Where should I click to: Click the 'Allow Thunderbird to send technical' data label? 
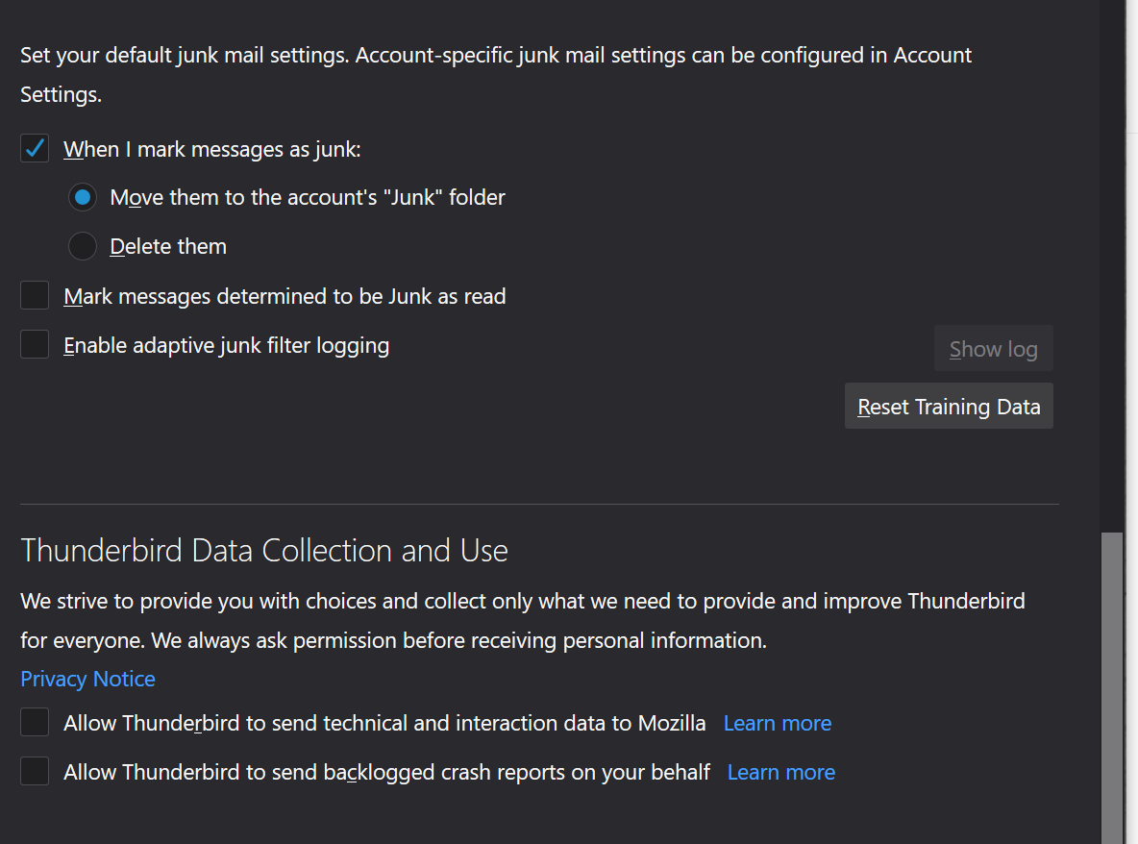(384, 723)
